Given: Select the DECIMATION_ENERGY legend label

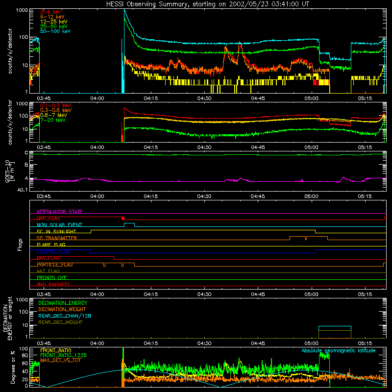Looking at the screenshot, I should click(63, 303).
